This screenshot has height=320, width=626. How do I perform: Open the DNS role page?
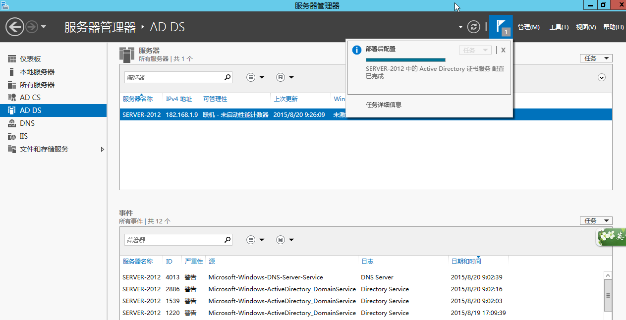coord(53,123)
